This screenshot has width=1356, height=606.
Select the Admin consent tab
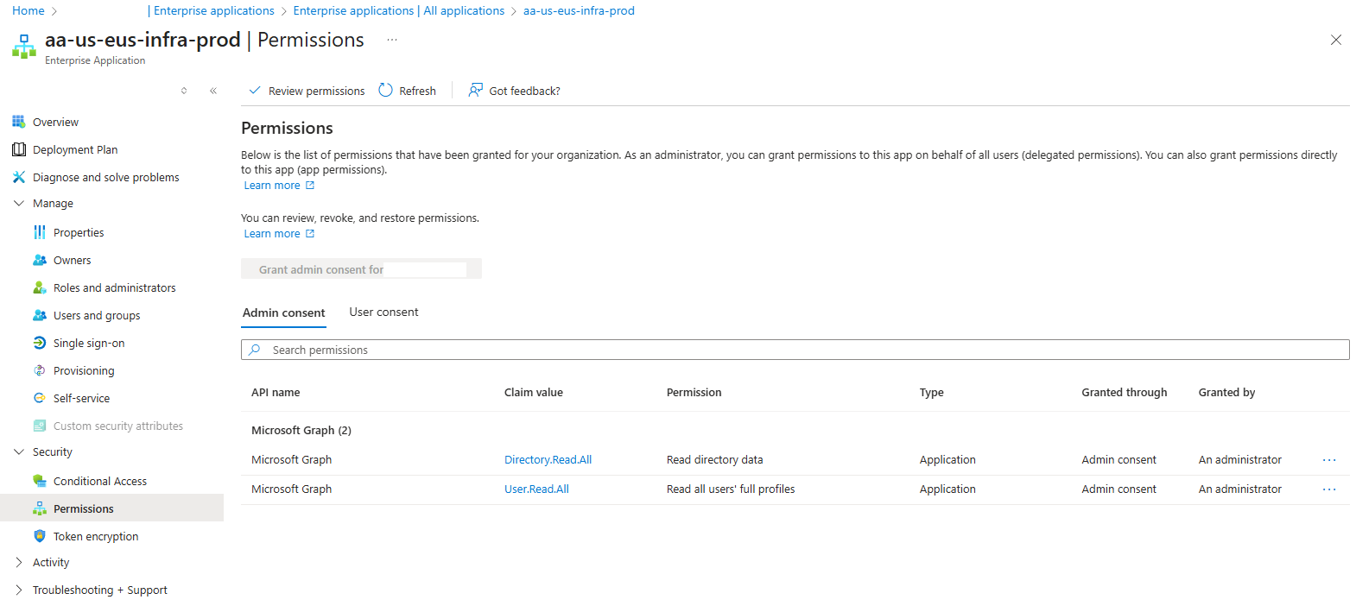(283, 313)
